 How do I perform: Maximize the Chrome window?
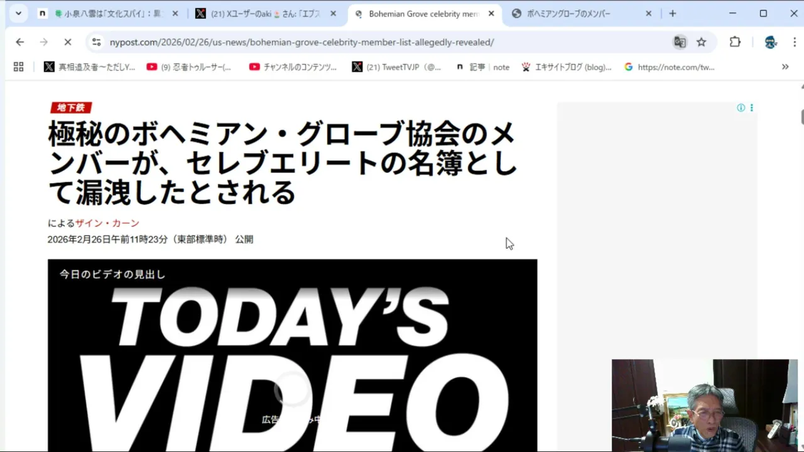(x=763, y=13)
